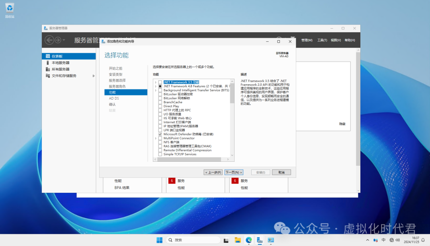Expand the MultiPoint Connector node
430x246 pixels.
pyautogui.click(x=156, y=138)
